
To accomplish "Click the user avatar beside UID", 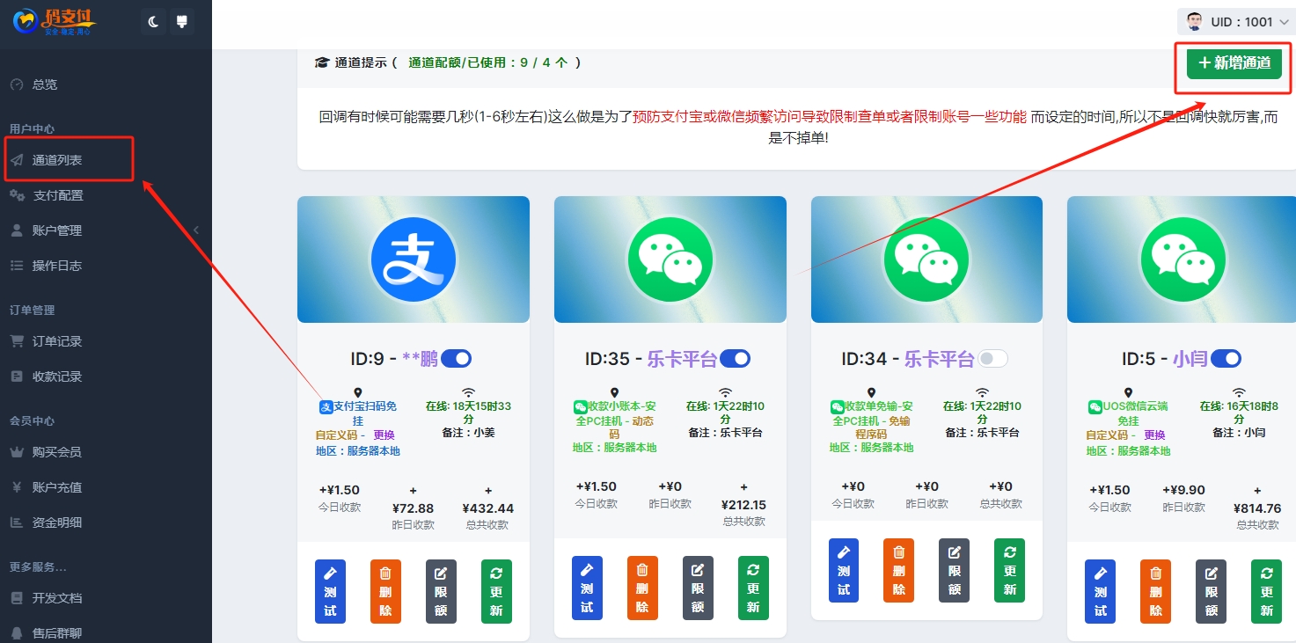I will (1195, 21).
